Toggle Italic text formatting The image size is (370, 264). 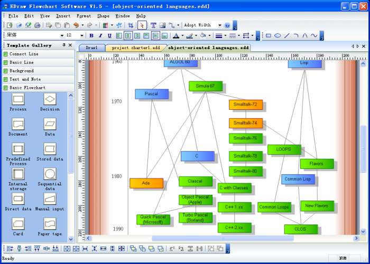100,35
